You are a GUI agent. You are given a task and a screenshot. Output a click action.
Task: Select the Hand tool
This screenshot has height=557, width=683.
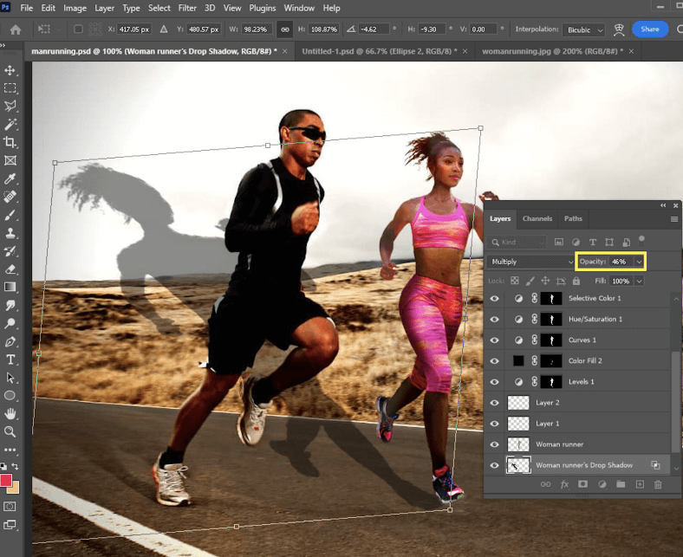click(x=10, y=413)
